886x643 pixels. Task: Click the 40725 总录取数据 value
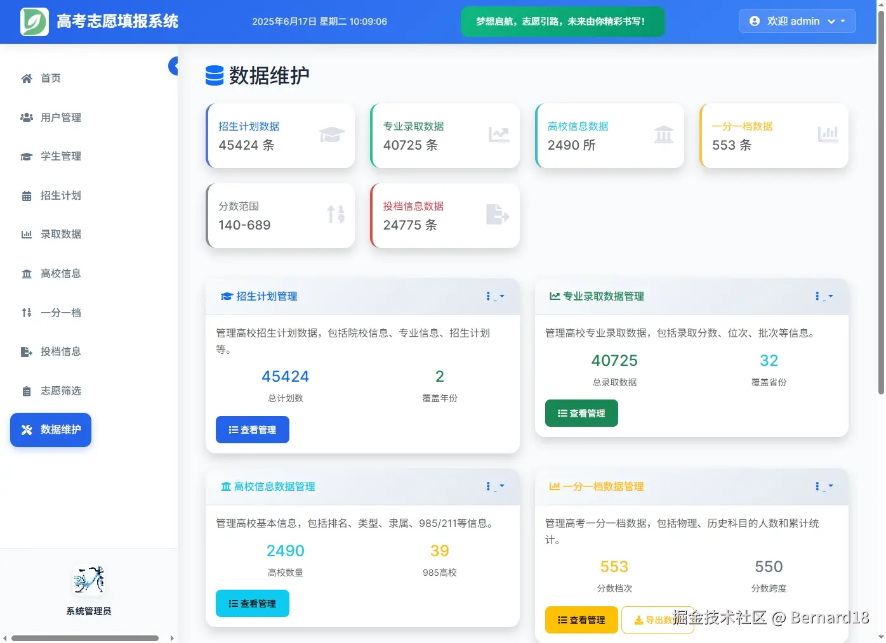[614, 361]
